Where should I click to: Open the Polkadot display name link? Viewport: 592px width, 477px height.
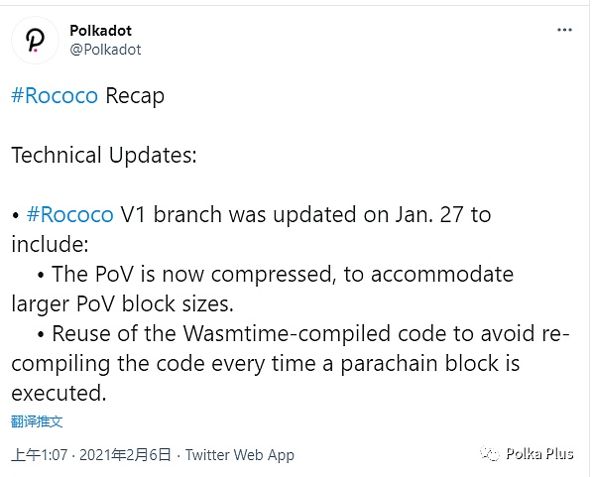(100, 31)
